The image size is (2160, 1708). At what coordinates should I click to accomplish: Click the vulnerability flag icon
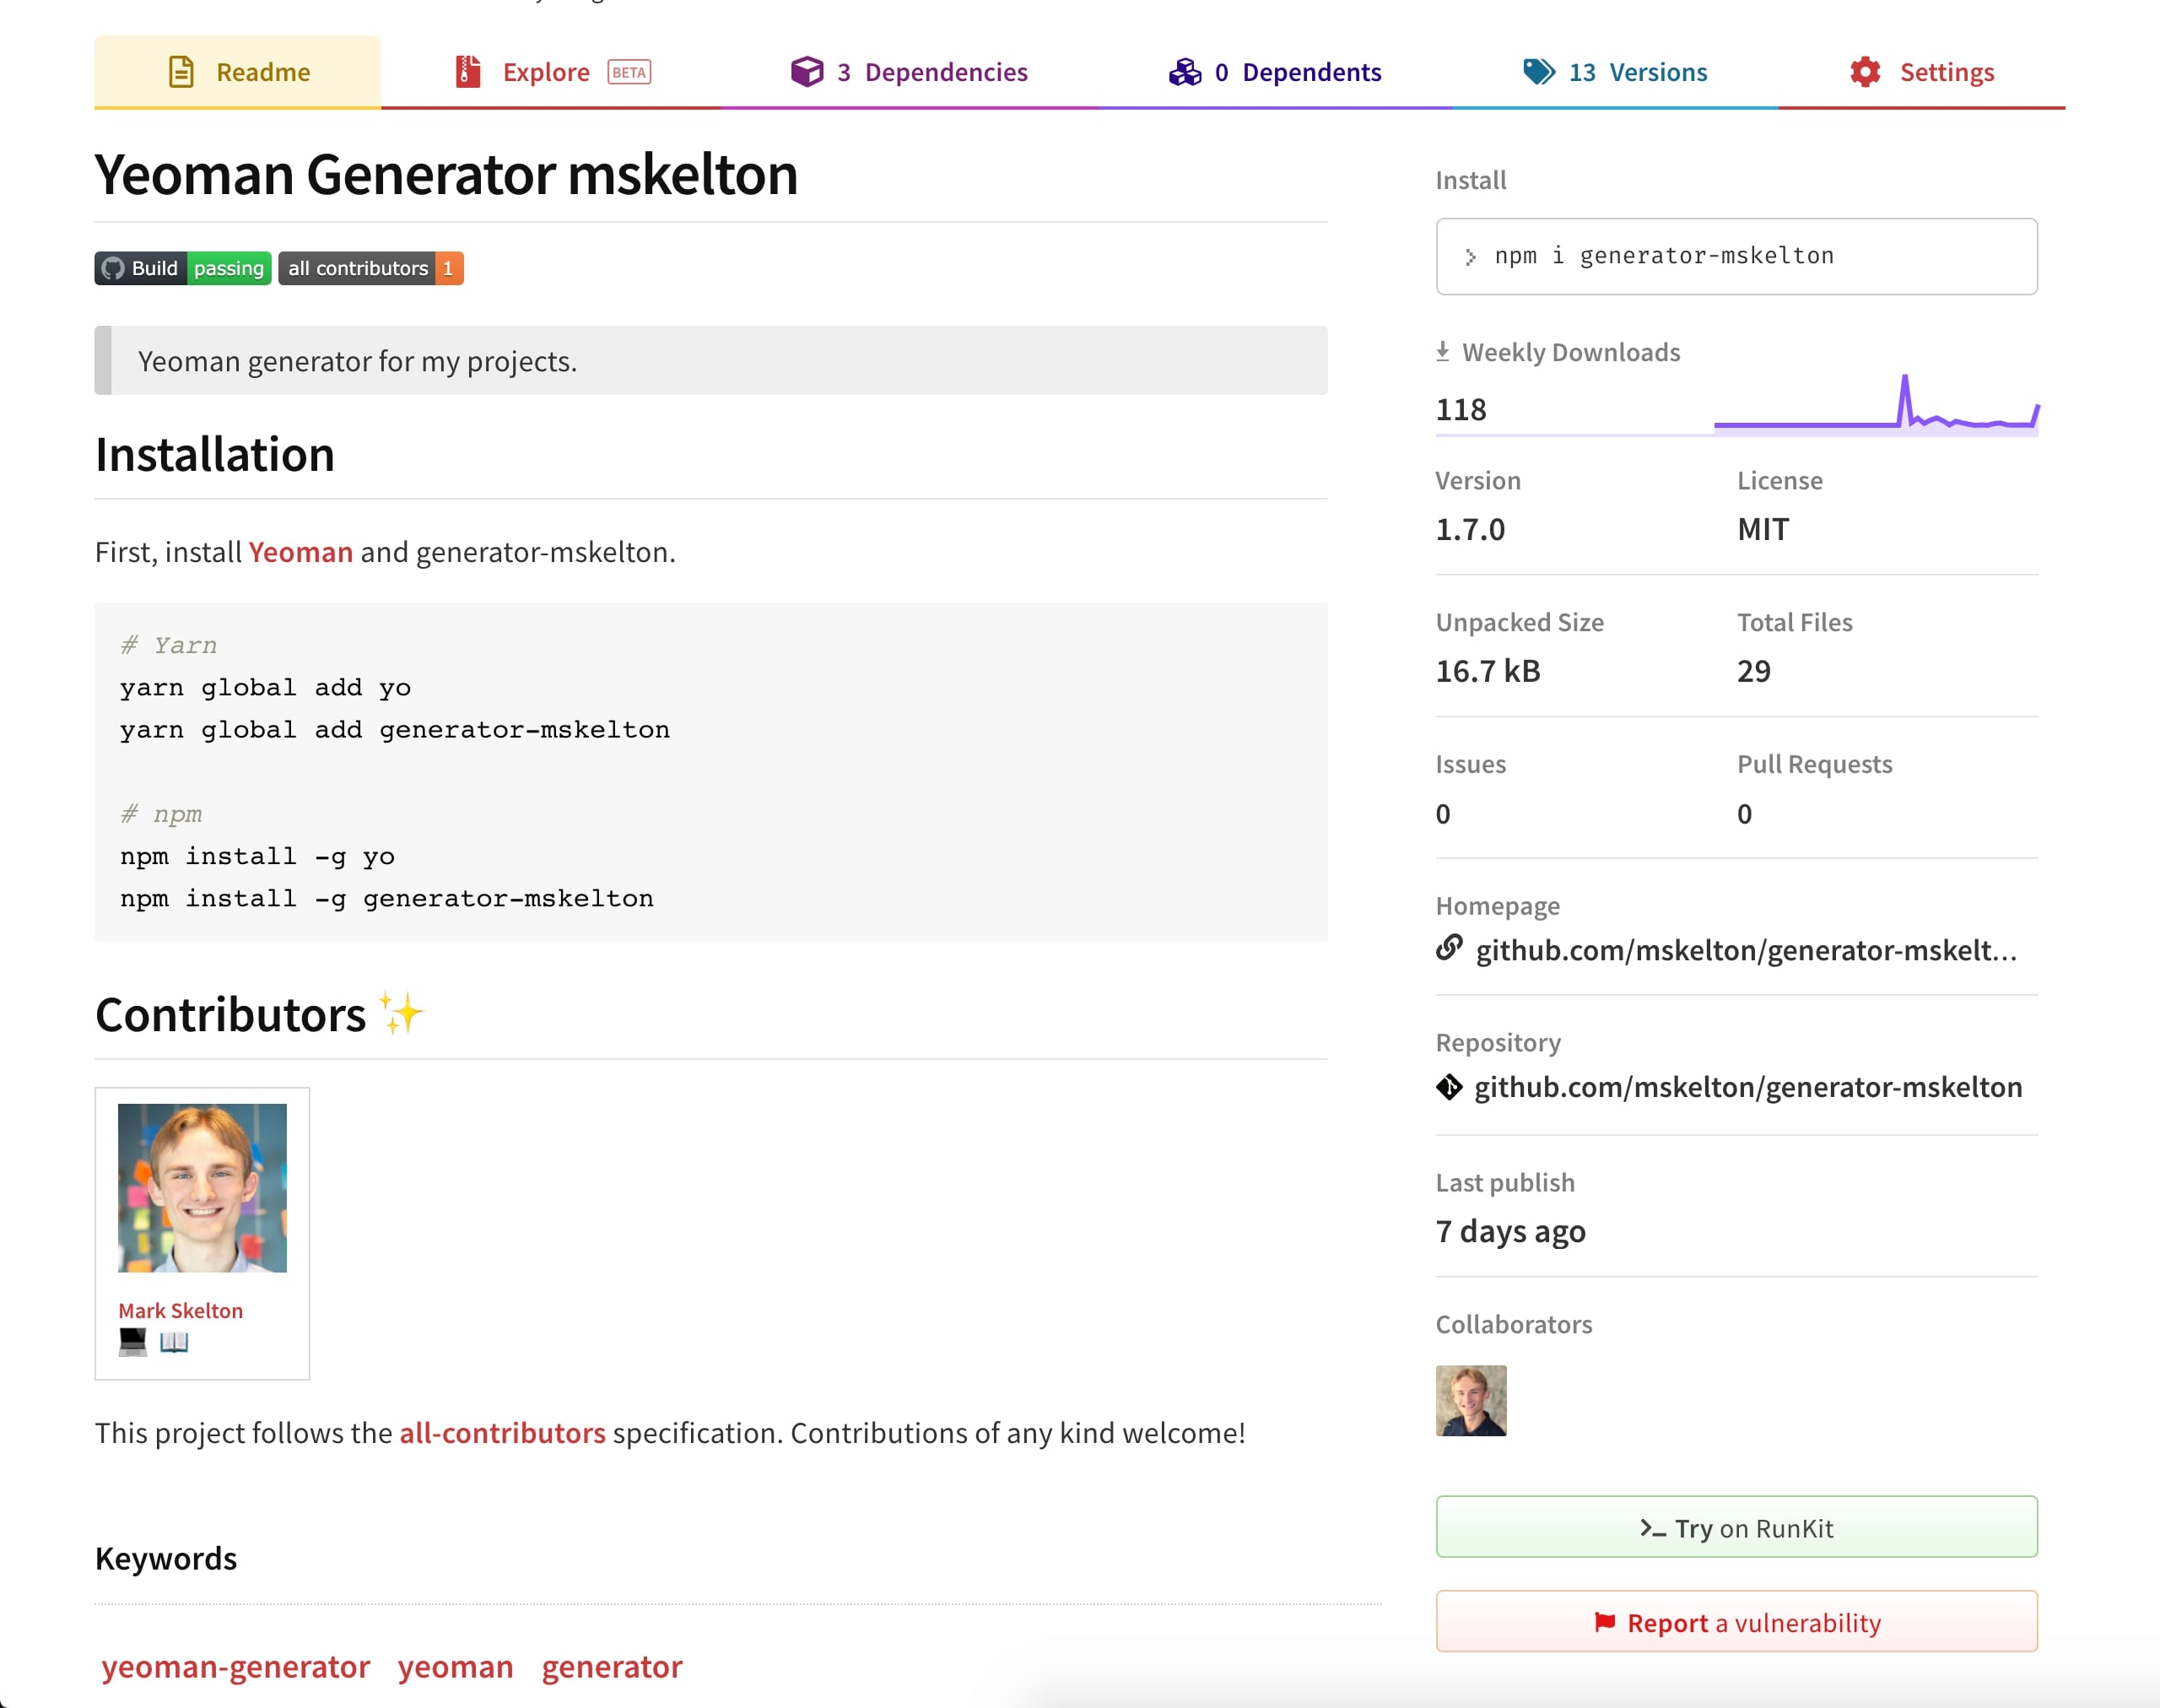1604,1622
